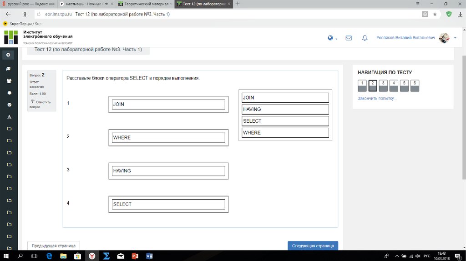Launch Edge from taskbar

click(49, 256)
